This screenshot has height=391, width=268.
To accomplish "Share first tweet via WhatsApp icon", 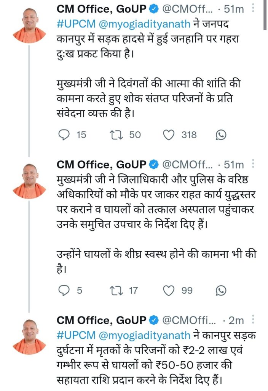I will click(220, 134).
